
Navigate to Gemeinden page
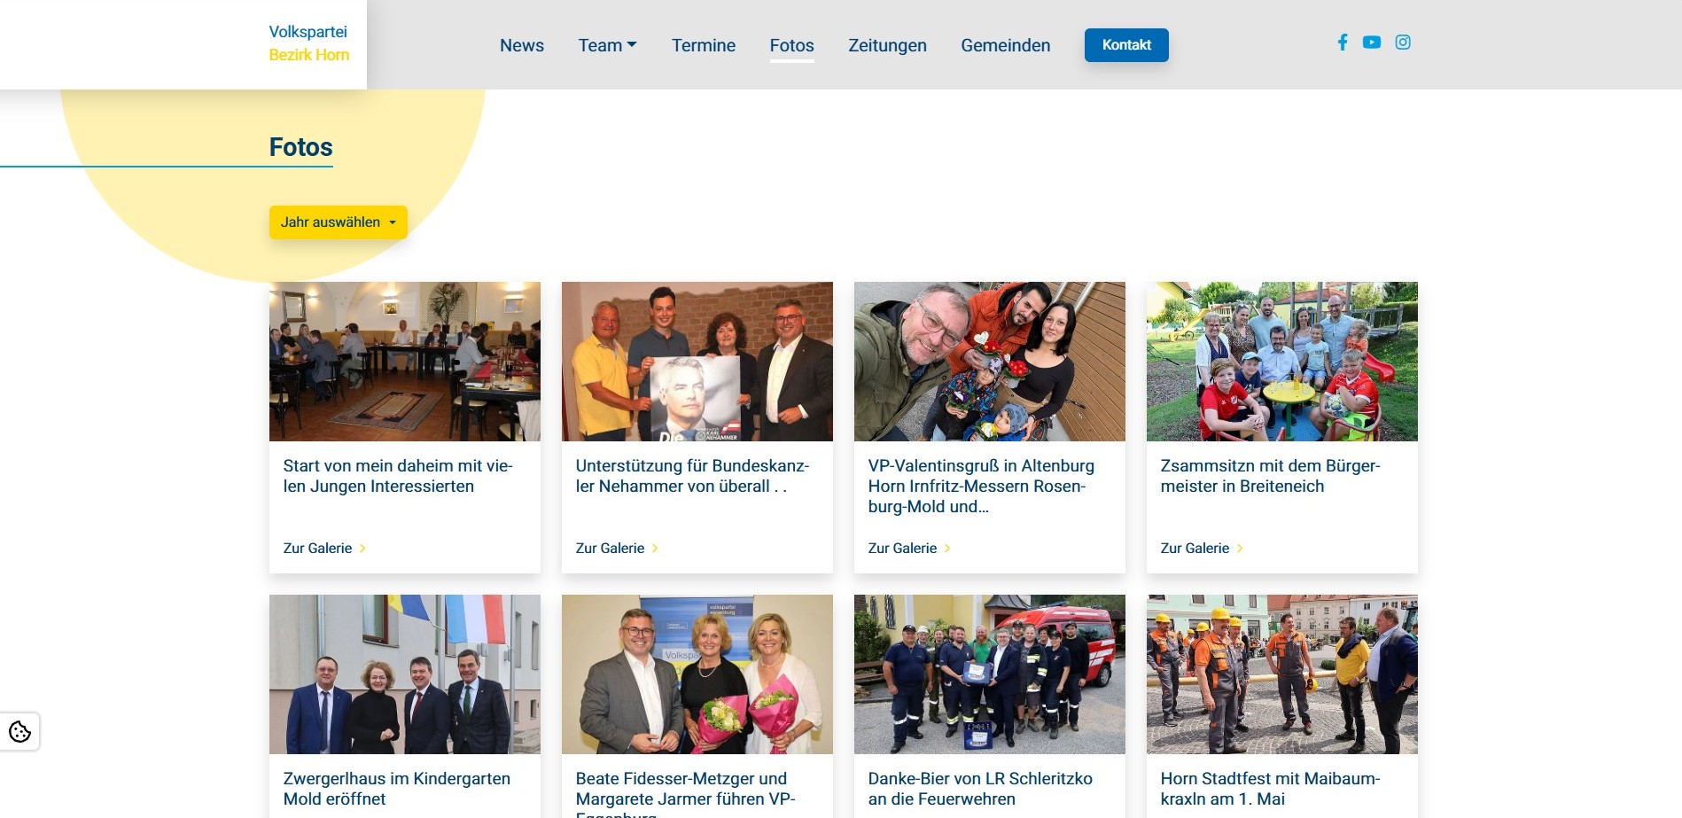1006,45
